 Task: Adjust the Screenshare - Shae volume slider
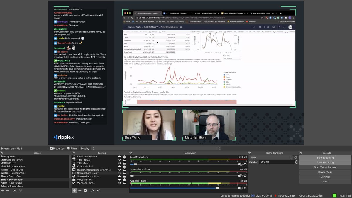tap(132, 176)
